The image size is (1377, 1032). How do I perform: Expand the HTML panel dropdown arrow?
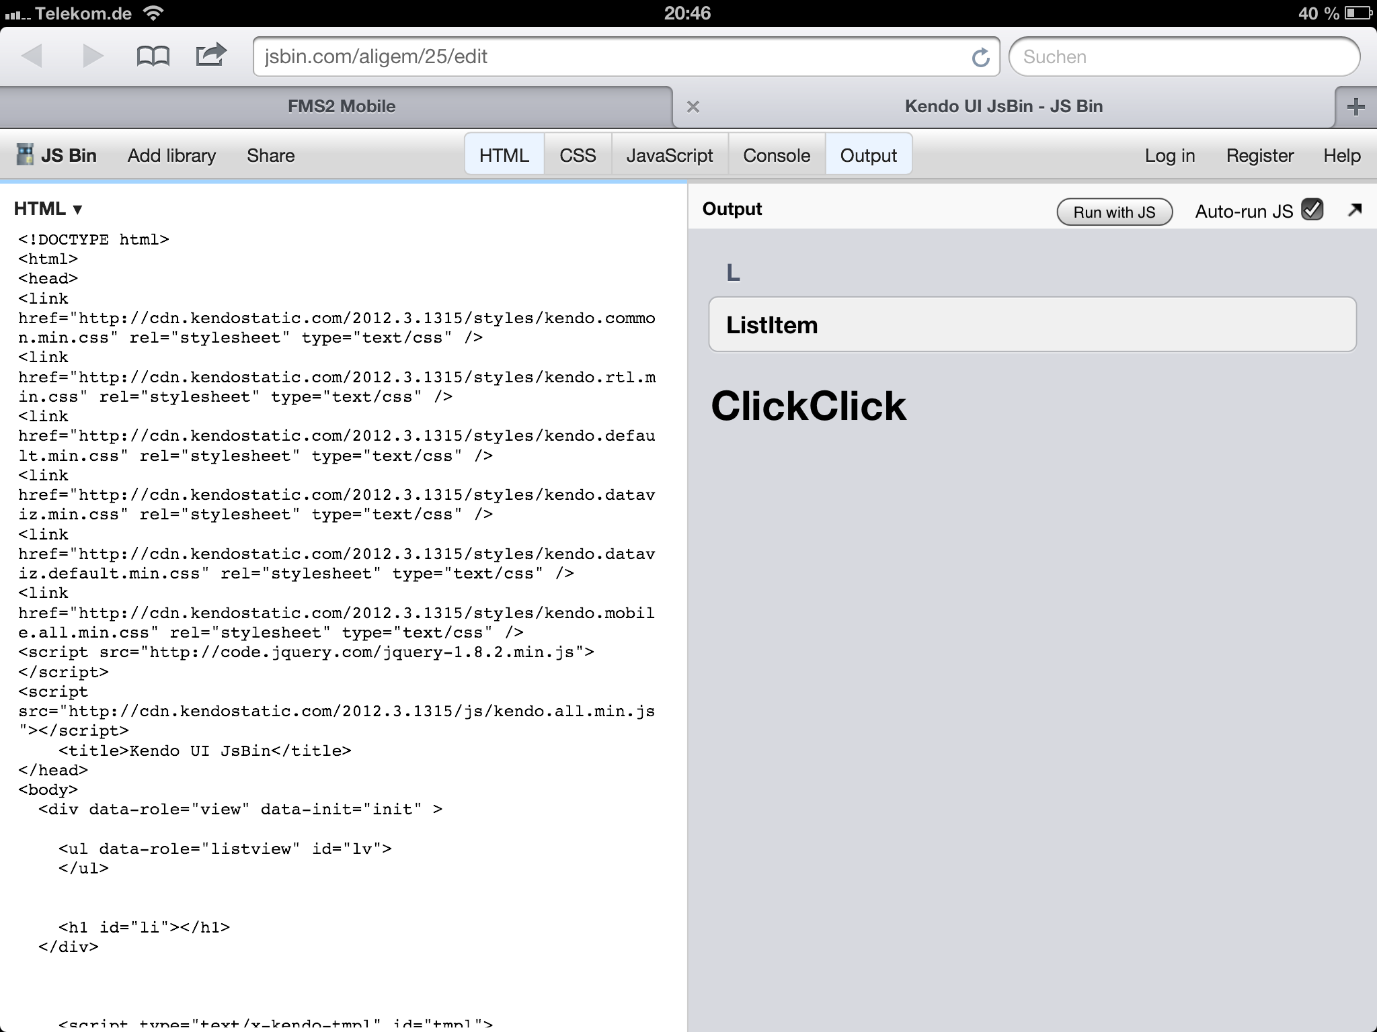pos(77,210)
